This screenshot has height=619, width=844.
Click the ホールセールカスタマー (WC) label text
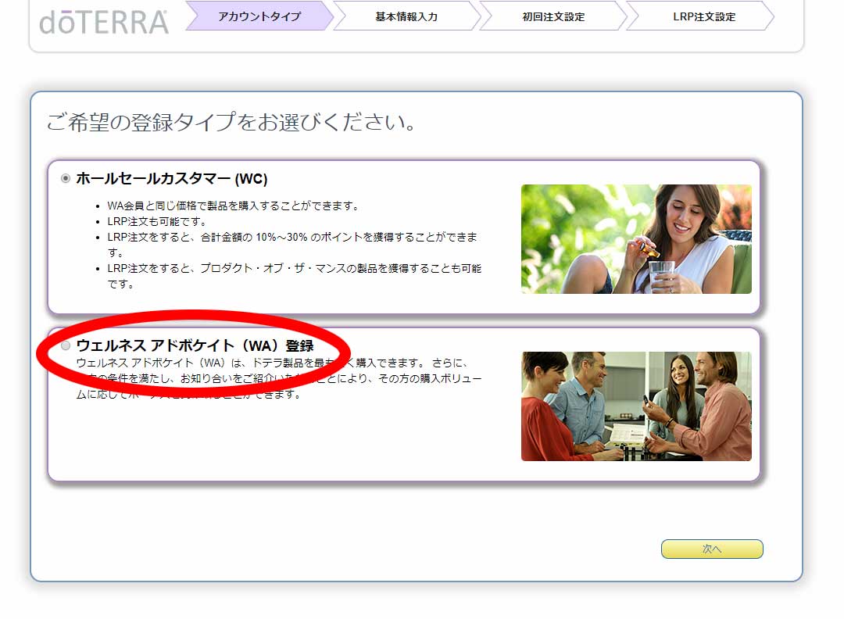pos(171,179)
